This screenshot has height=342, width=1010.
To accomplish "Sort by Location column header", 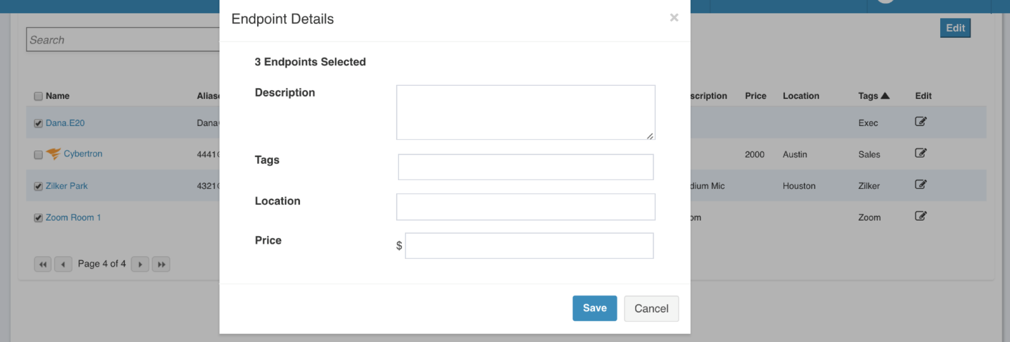I will [x=801, y=96].
